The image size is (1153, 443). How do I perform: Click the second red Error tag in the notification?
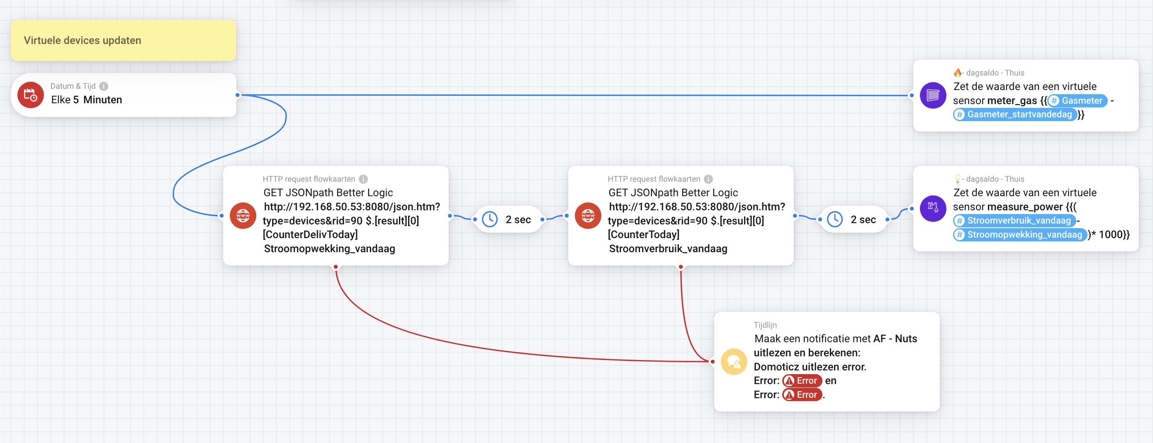coord(802,394)
